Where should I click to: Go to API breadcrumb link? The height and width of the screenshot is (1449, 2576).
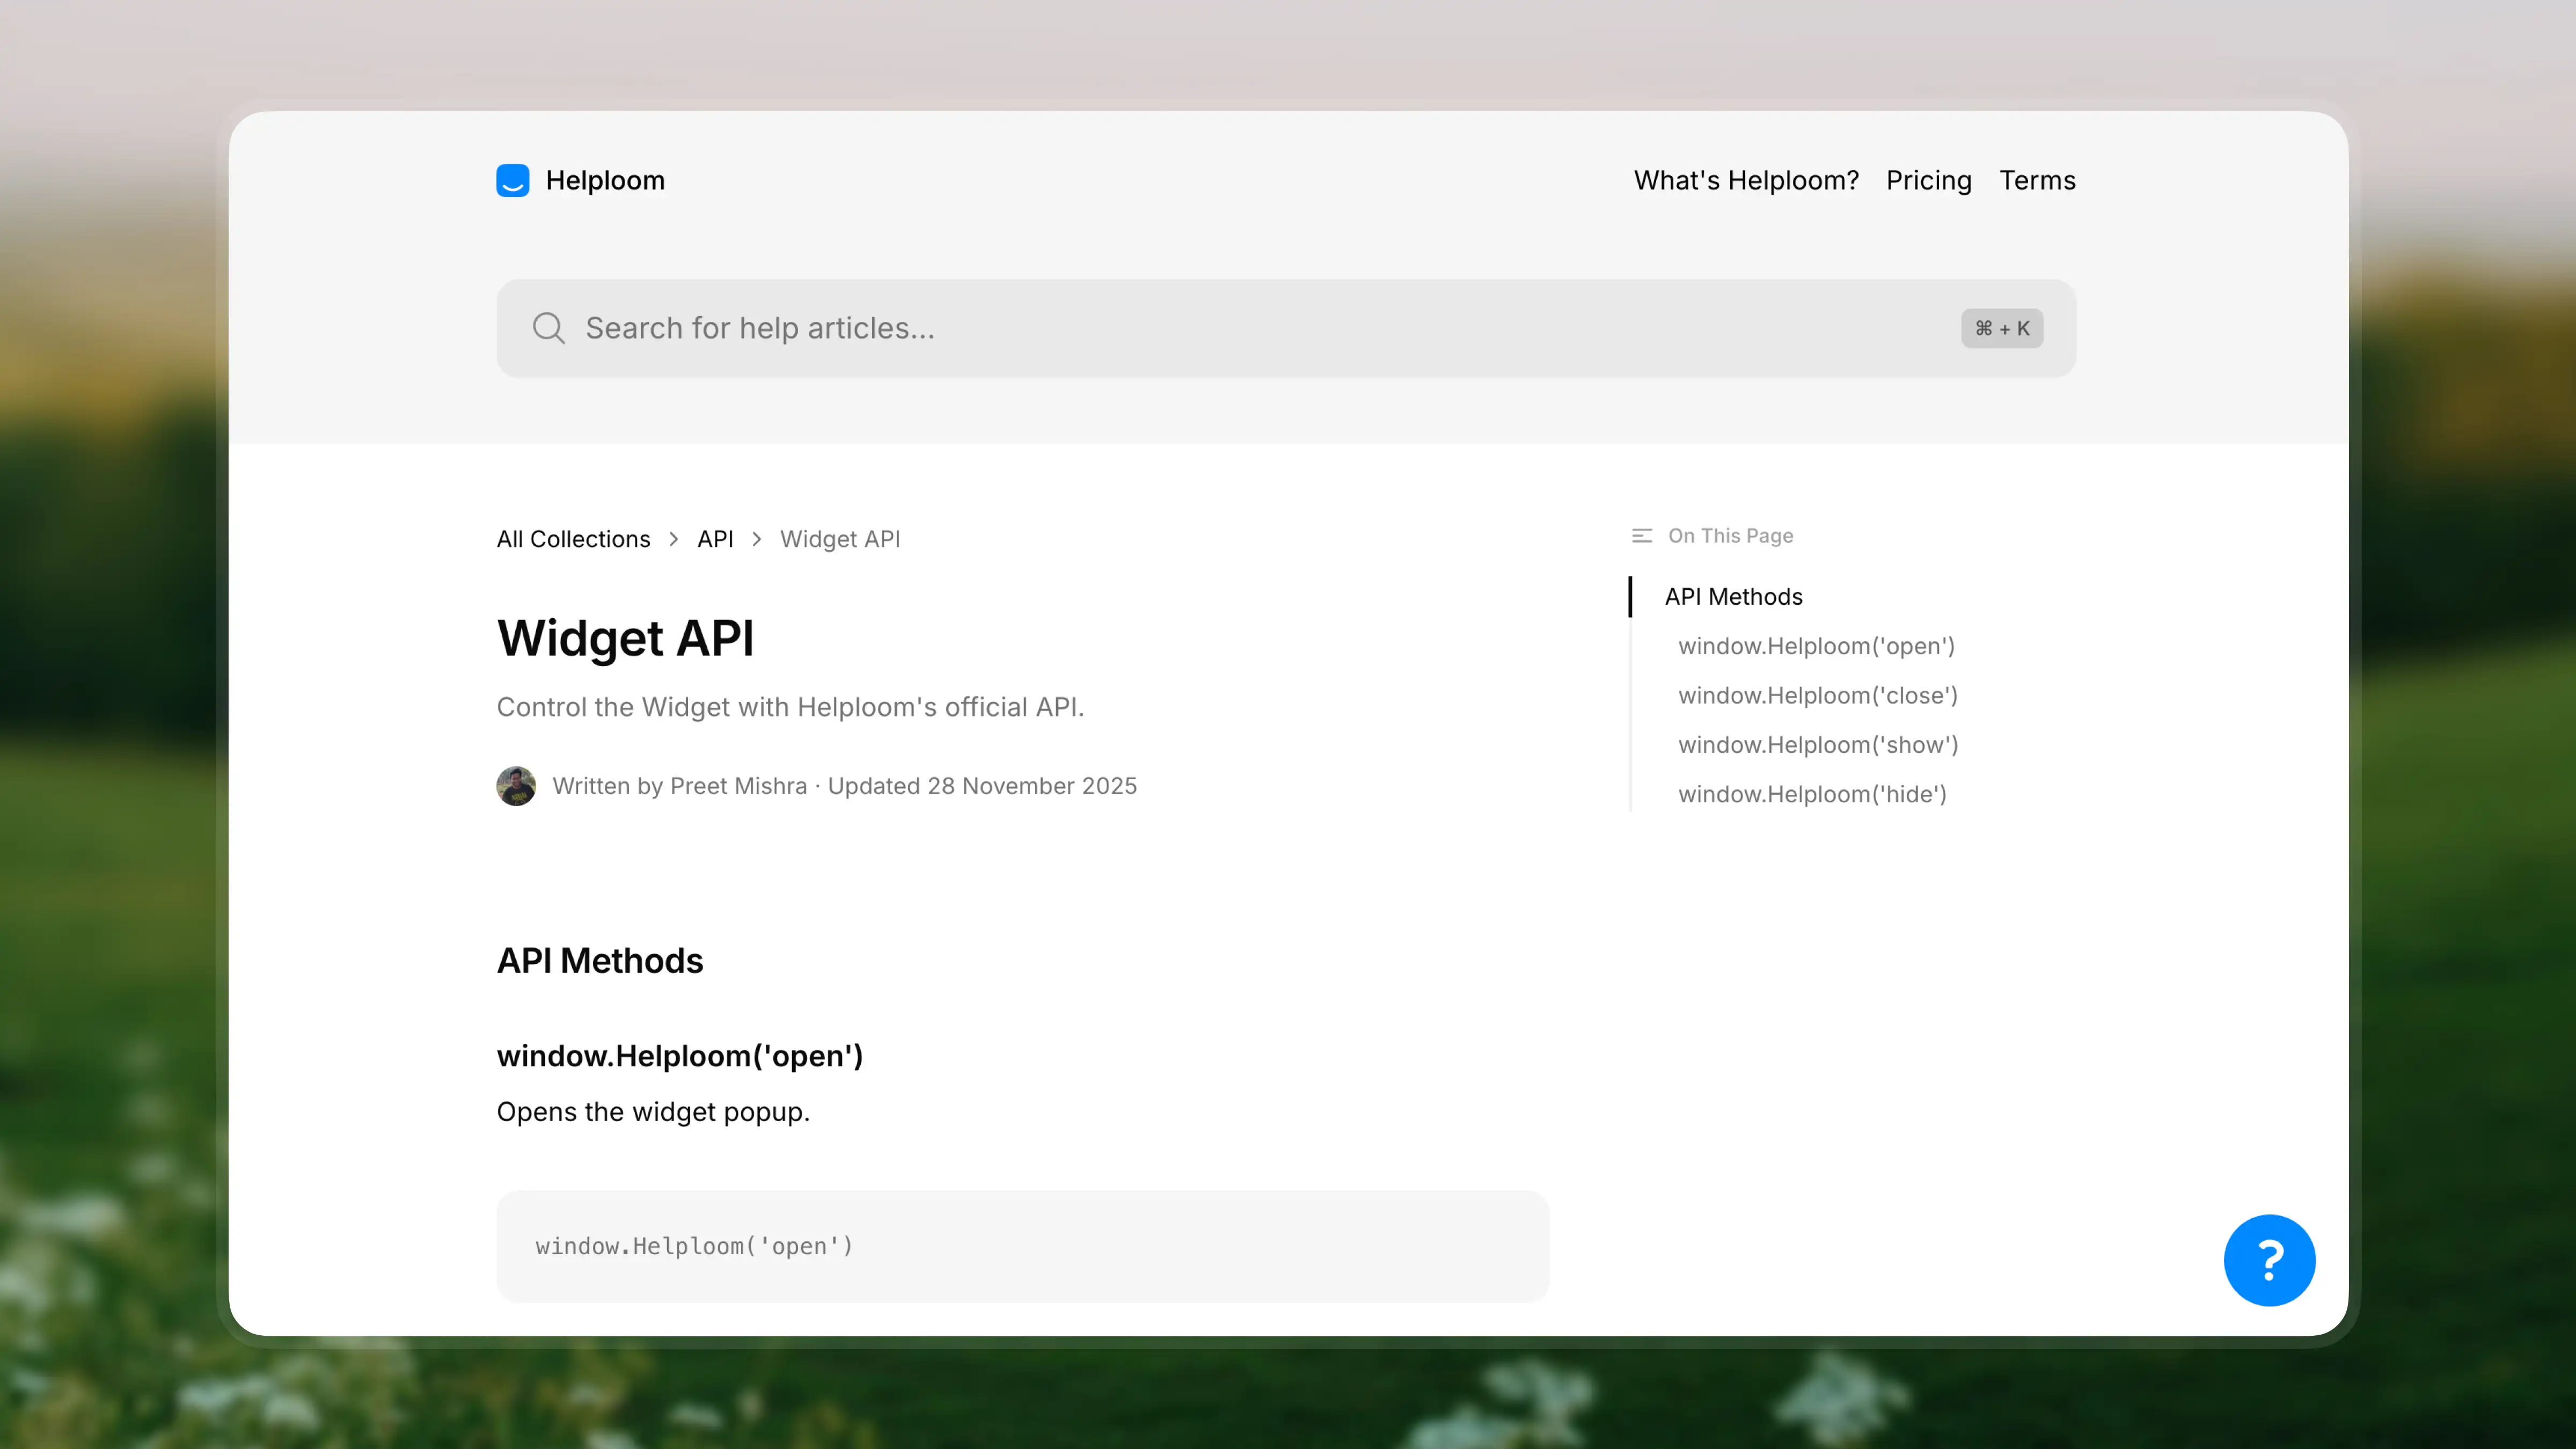click(715, 539)
